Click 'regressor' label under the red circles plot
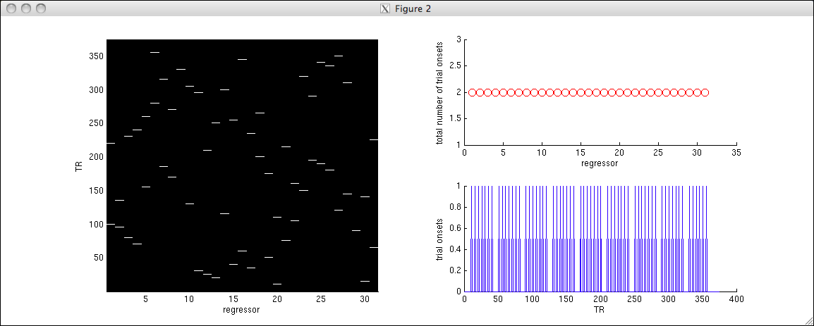 [600, 162]
